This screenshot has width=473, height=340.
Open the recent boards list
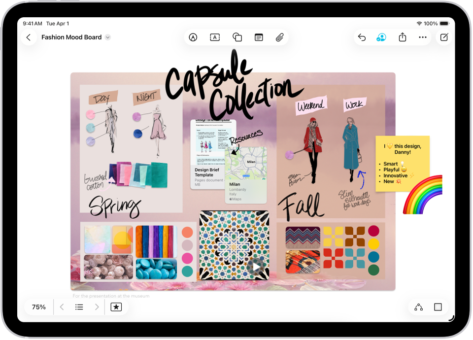pos(79,306)
